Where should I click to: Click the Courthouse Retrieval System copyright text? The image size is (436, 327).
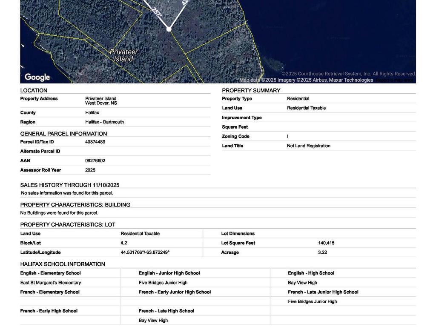click(349, 74)
